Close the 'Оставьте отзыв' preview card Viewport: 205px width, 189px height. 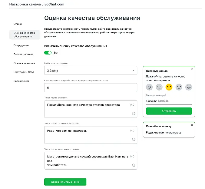coord(192,69)
